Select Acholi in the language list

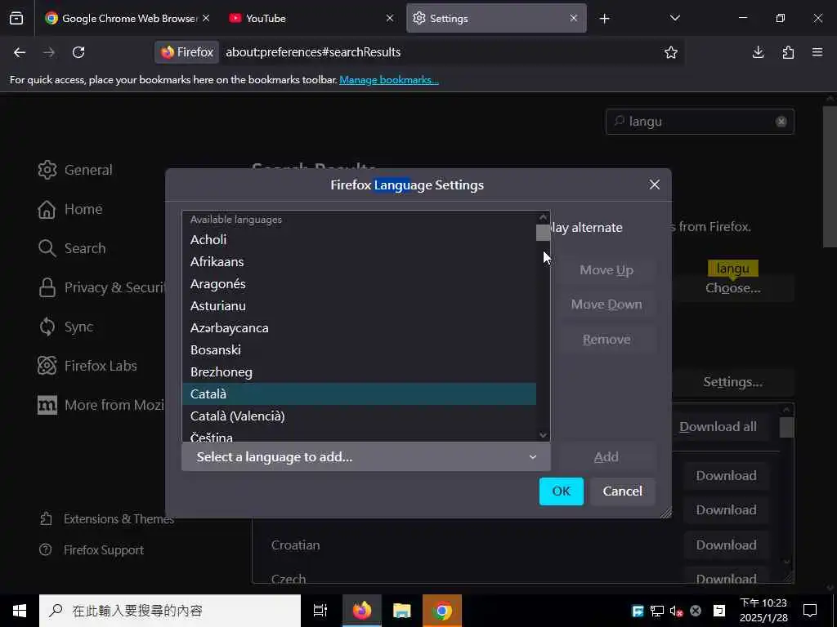coord(359,239)
